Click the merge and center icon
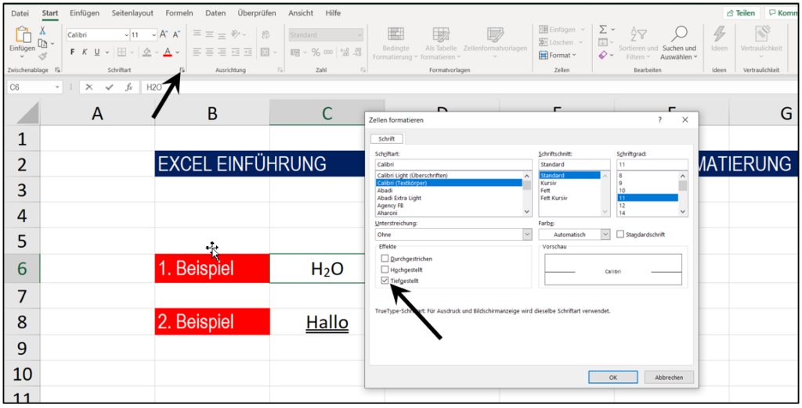Image resolution: width=802 pixels, height=408 pixels. (265, 52)
